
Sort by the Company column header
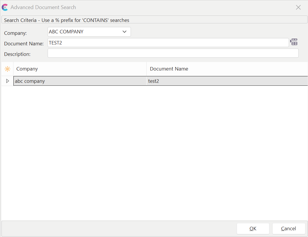coord(79,69)
